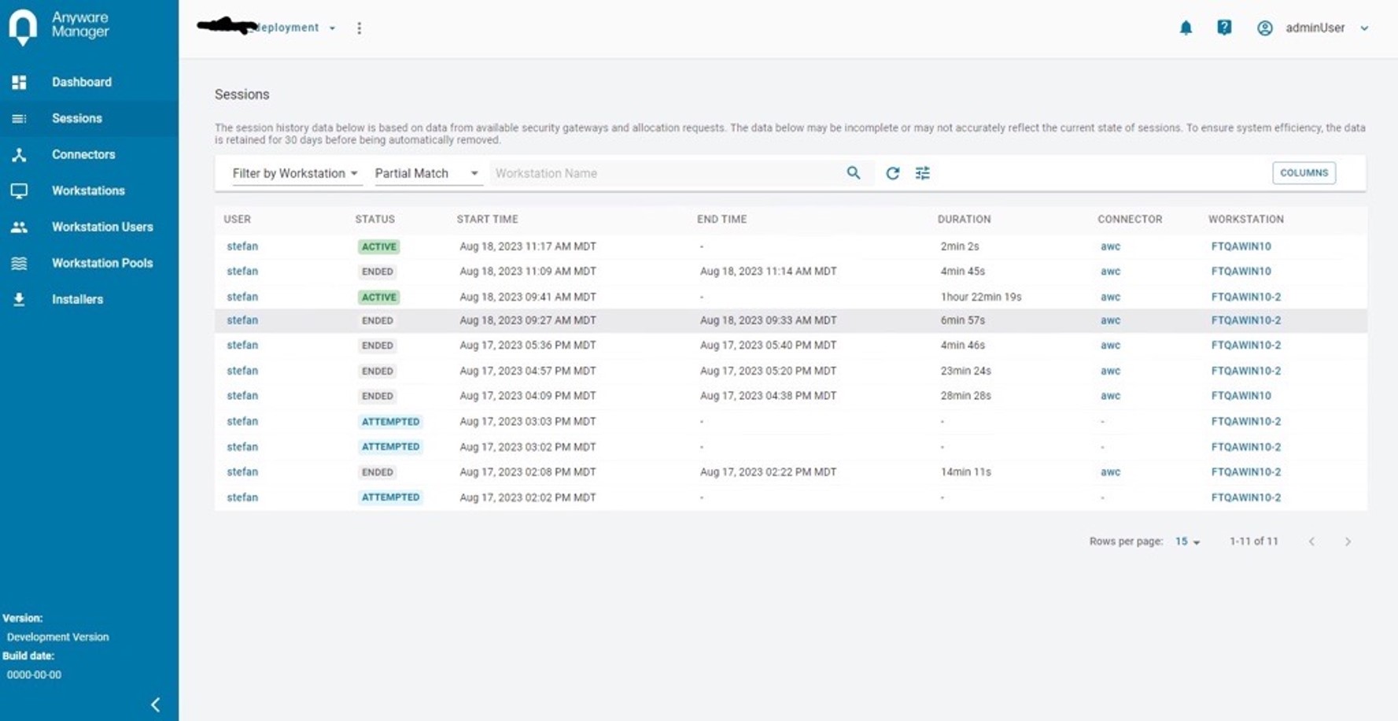Open help via the question mark icon
Image resolution: width=1398 pixels, height=721 pixels.
[1224, 28]
